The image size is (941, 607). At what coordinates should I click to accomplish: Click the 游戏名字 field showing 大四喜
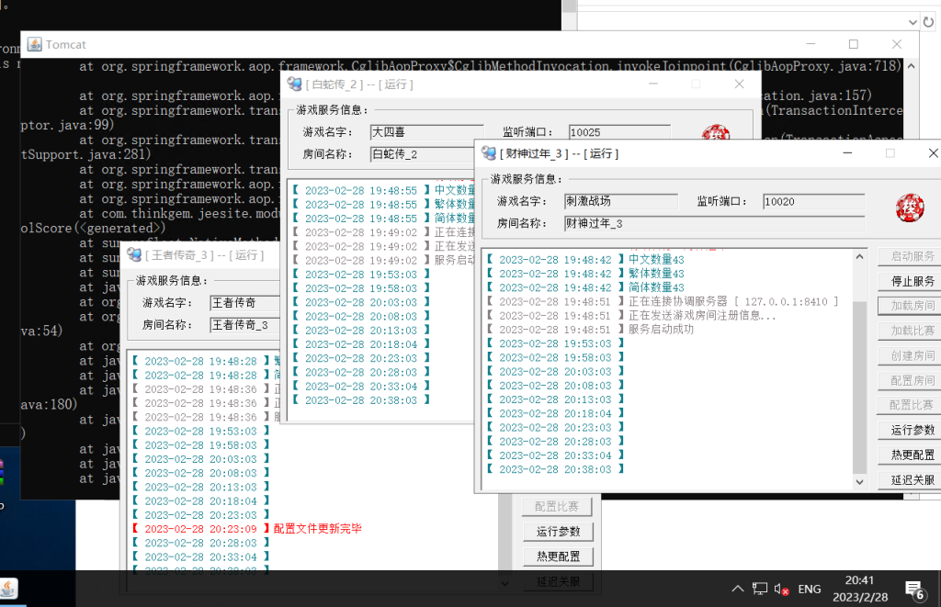(426, 132)
